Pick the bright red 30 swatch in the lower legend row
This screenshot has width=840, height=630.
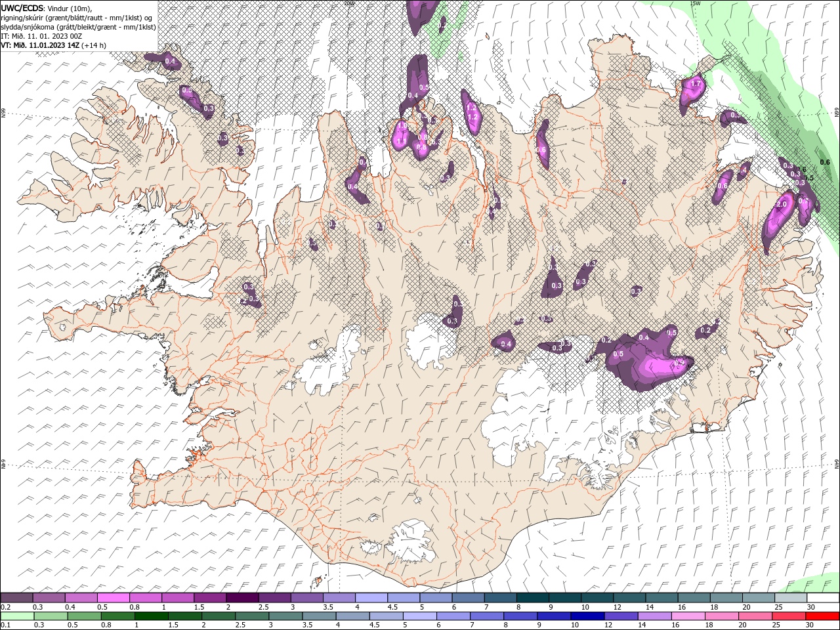(822, 616)
